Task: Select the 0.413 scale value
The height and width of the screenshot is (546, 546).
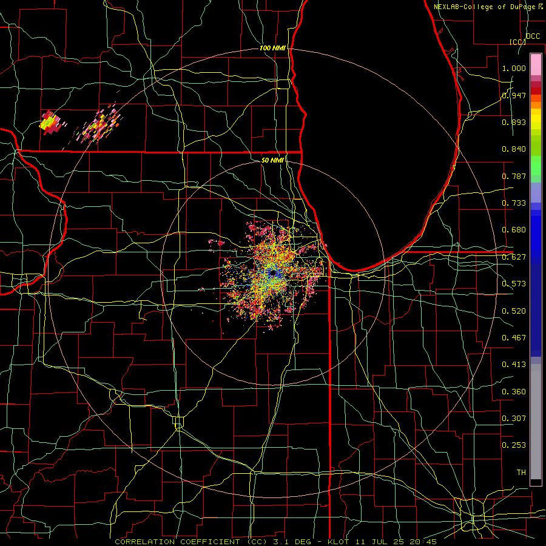Action: [x=514, y=365]
